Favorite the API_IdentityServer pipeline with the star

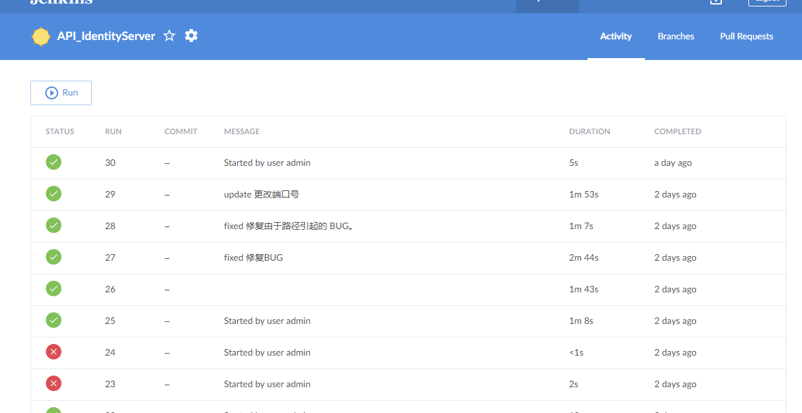pos(169,36)
